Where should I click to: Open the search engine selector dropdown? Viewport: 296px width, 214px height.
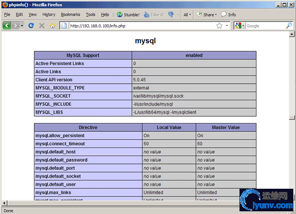(239, 25)
